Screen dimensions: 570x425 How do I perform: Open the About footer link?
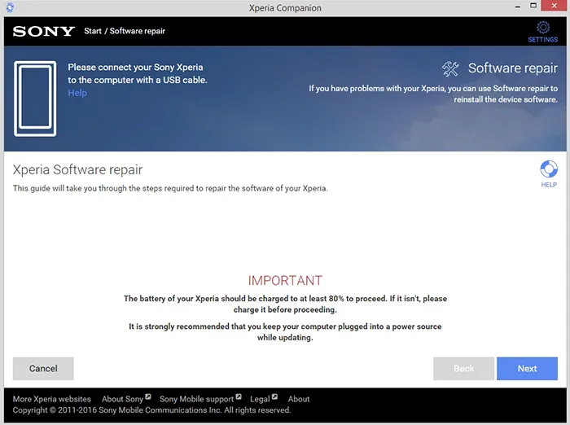(x=299, y=399)
